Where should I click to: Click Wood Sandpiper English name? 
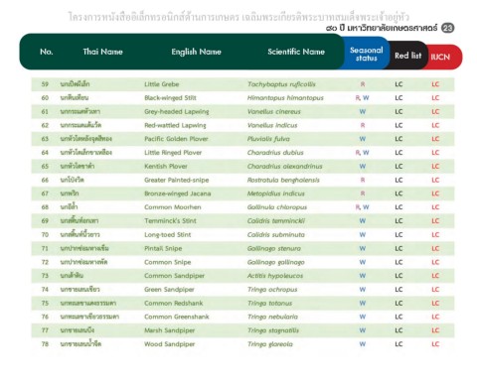(x=169, y=344)
